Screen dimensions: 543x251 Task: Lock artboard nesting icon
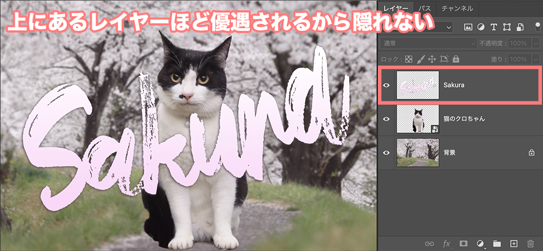coord(444,59)
